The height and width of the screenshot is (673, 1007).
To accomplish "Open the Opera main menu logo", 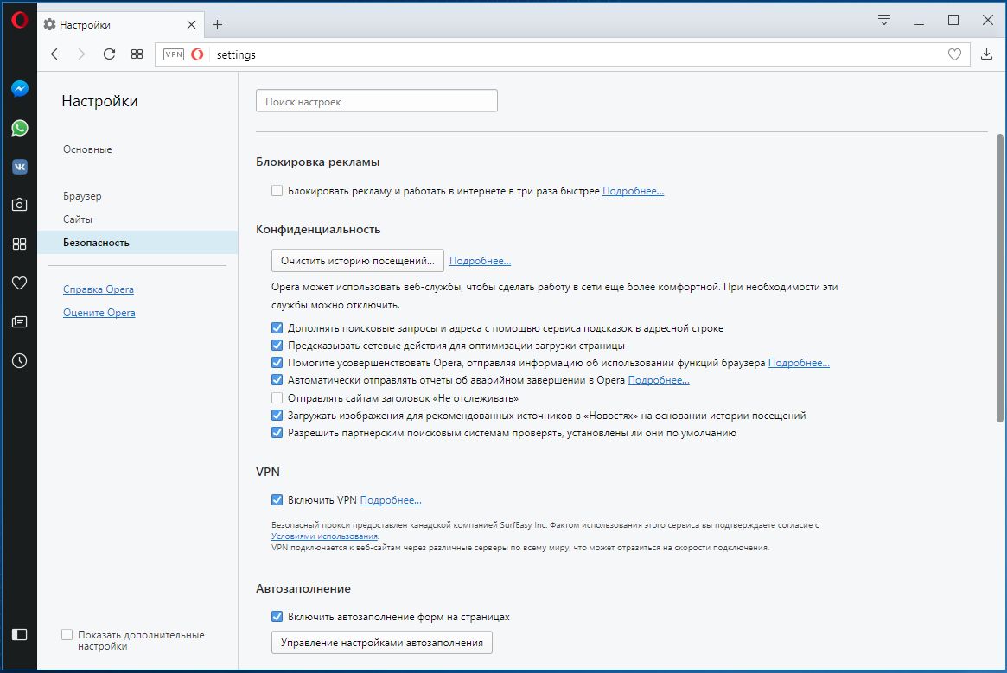I will (x=19, y=21).
